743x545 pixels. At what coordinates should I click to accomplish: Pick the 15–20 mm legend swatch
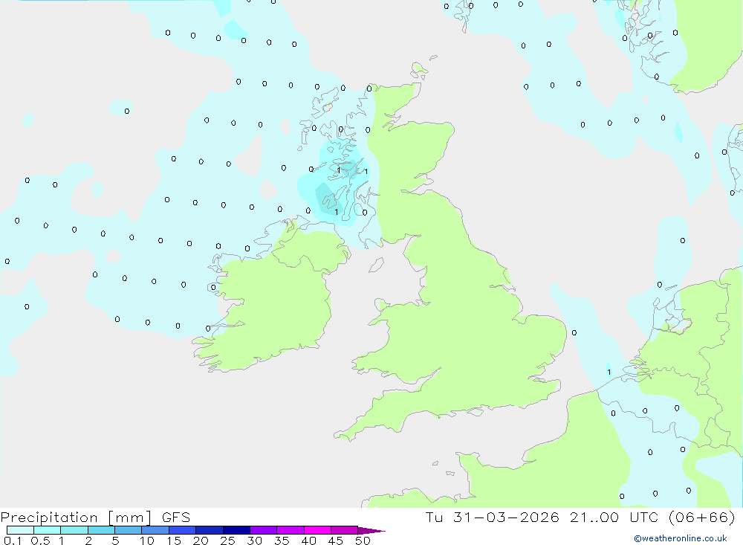(x=183, y=530)
